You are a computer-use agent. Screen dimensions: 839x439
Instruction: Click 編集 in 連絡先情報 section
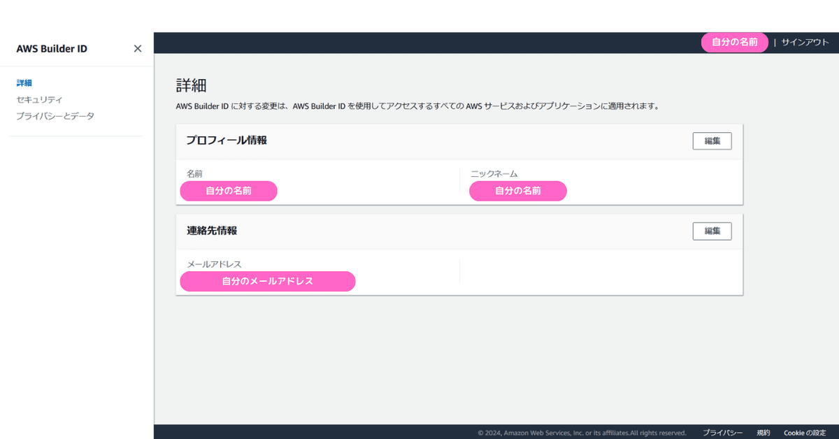tap(712, 231)
